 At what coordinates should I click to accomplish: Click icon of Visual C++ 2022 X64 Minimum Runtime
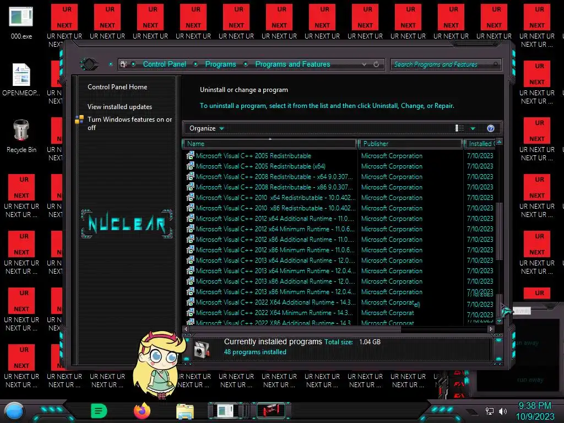coord(190,312)
